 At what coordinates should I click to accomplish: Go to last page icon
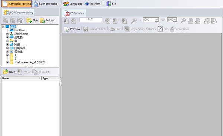[114, 21]
